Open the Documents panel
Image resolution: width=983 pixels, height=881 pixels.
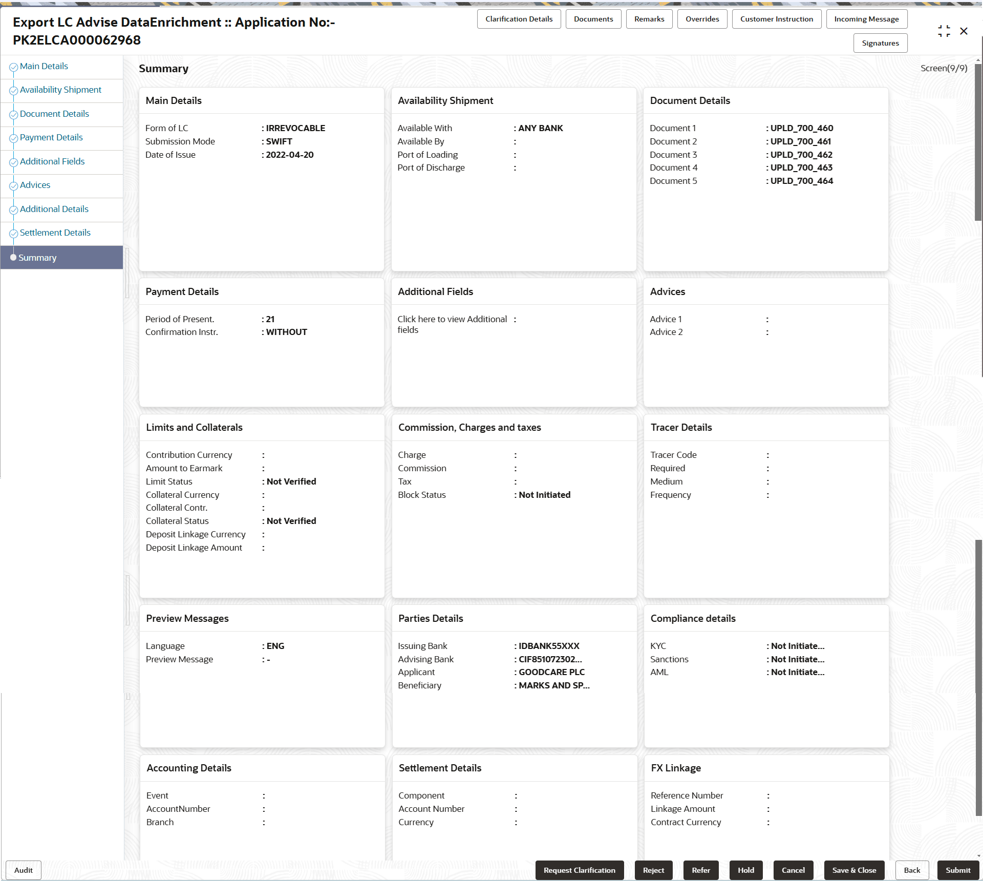pos(593,19)
